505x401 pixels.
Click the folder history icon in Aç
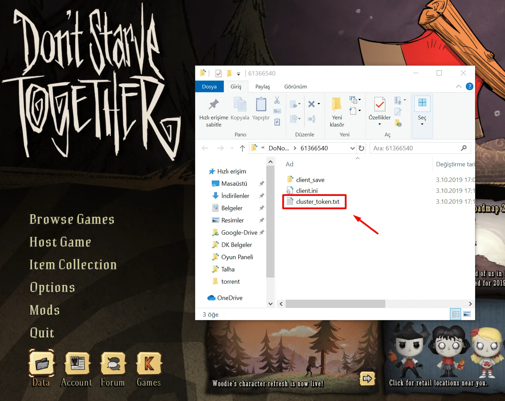coord(398,123)
